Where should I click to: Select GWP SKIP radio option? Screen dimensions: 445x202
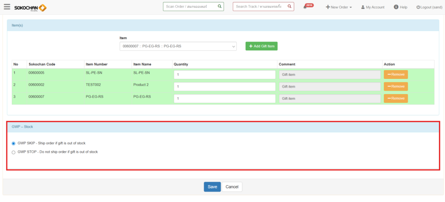pos(13,143)
